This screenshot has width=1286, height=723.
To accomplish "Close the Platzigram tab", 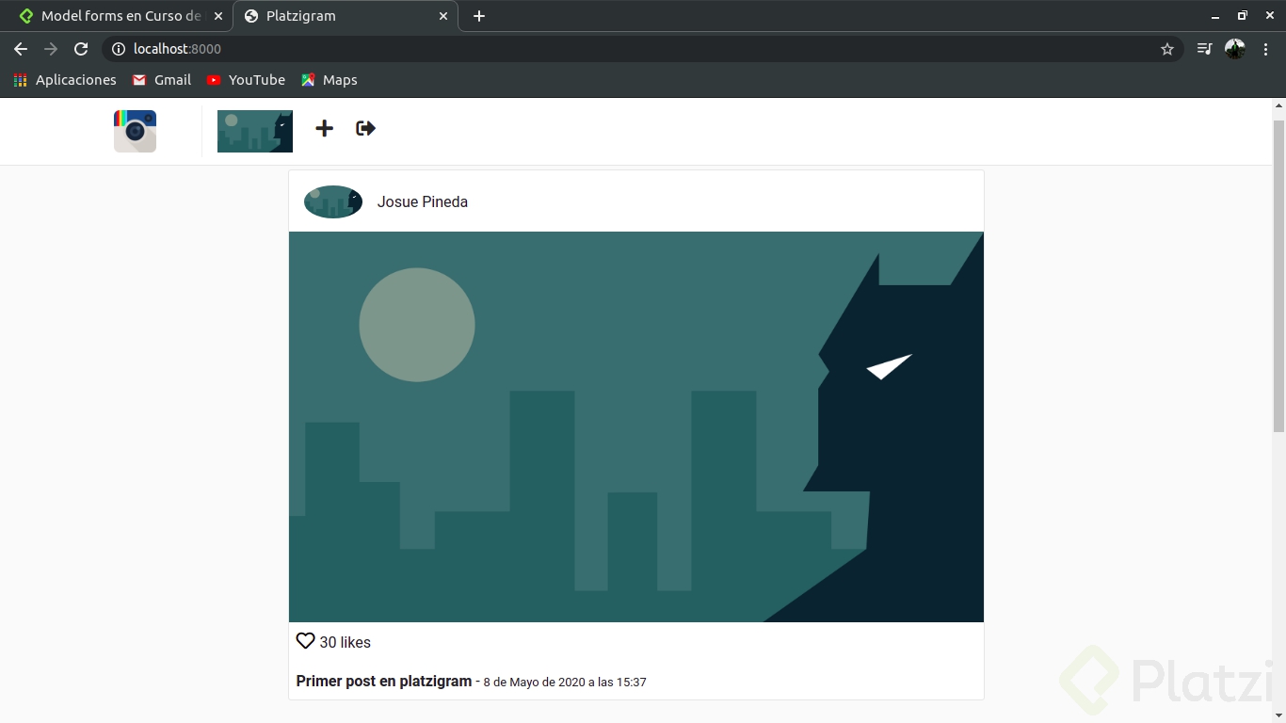I will [x=443, y=16].
